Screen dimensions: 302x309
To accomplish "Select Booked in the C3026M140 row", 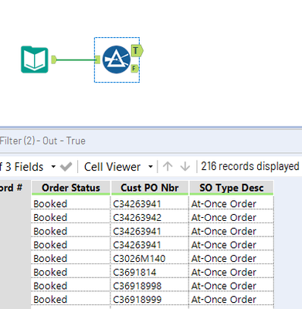I will [71, 259].
